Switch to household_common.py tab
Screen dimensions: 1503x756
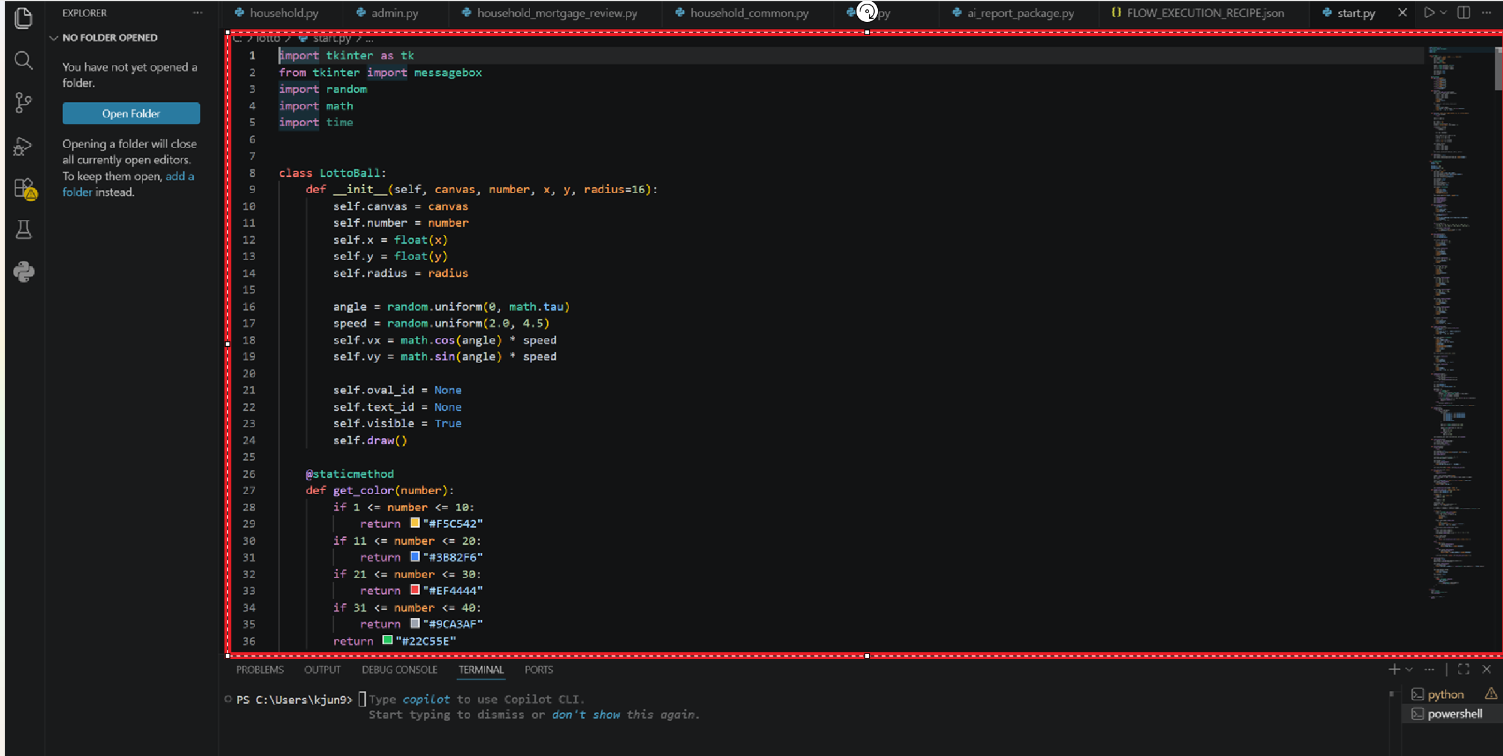point(742,12)
